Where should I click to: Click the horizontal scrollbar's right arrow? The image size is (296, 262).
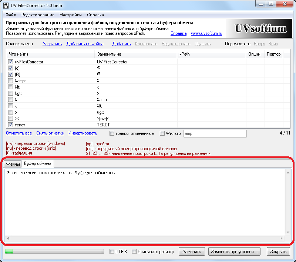pos(282,239)
